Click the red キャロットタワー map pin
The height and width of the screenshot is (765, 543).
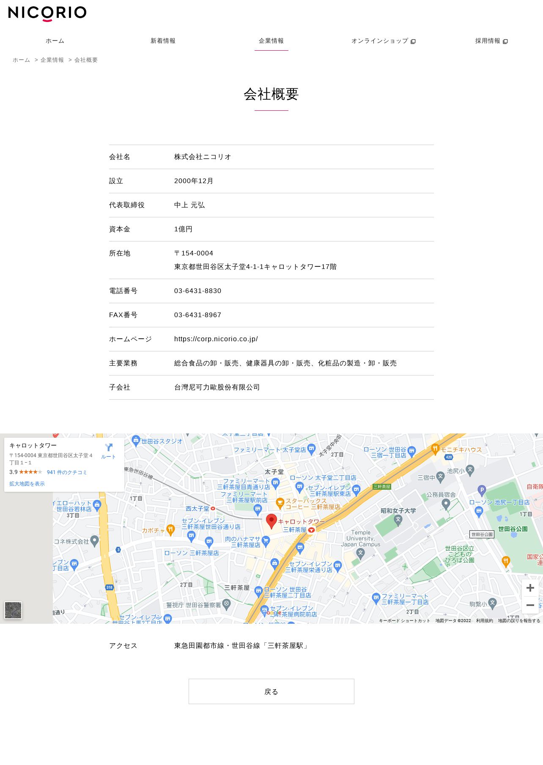(x=271, y=521)
